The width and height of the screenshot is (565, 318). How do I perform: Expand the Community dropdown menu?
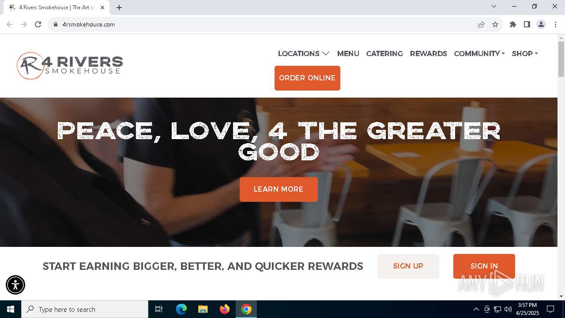(479, 53)
